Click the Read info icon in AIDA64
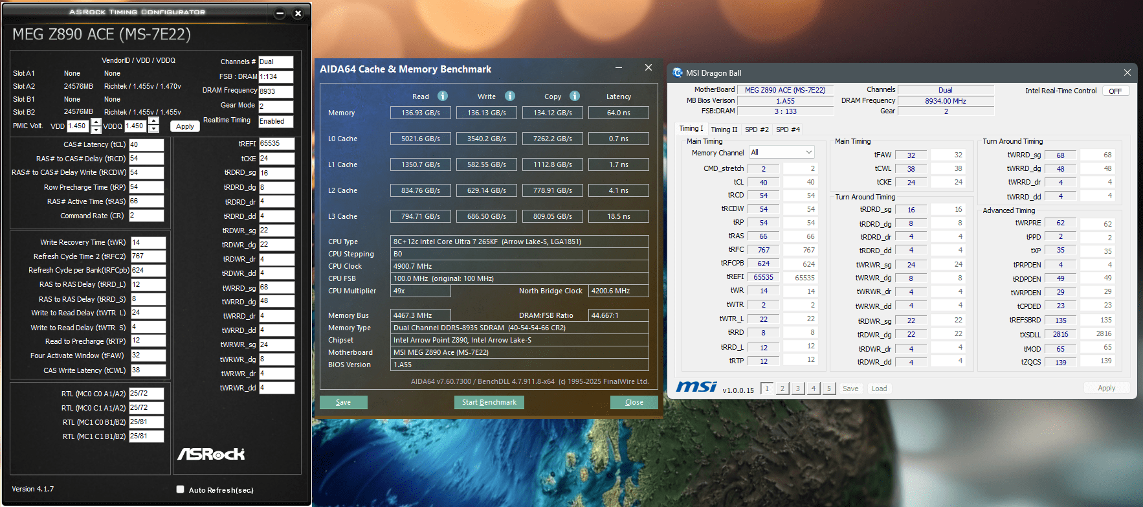The image size is (1143, 507). pos(443,96)
